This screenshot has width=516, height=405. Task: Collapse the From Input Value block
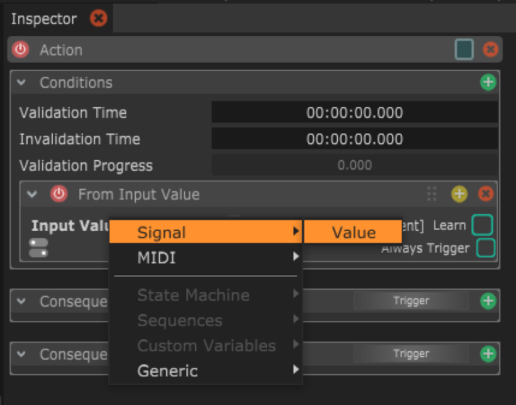coord(32,193)
